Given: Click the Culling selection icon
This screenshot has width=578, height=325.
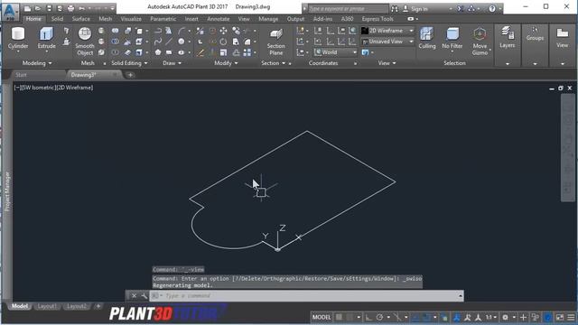Looking at the screenshot, I should [427, 38].
